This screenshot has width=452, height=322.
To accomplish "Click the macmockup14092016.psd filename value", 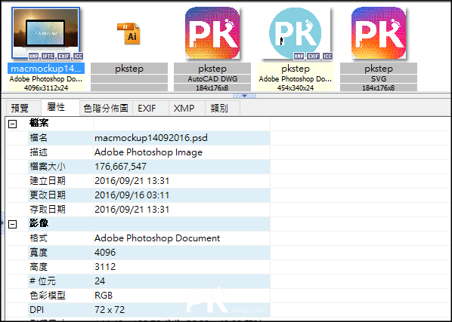I will [x=151, y=138].
